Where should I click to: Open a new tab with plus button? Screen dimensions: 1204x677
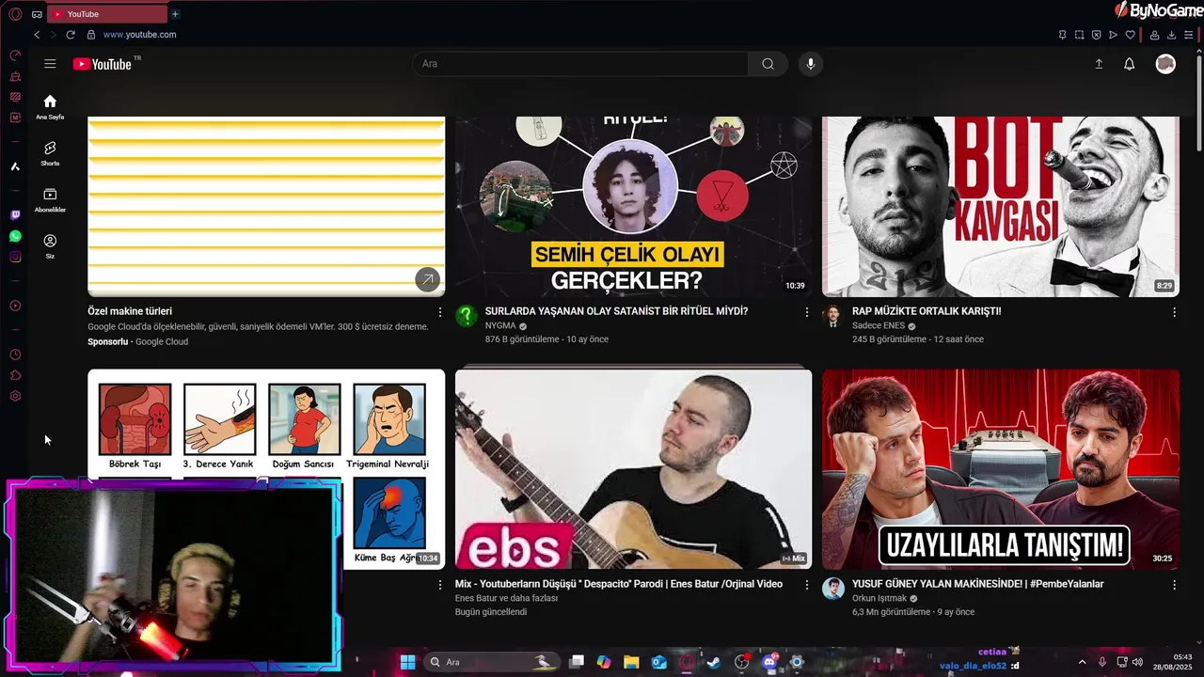[175, 14]
